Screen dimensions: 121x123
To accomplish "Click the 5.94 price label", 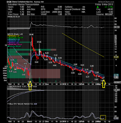I will (x=60, y=58).
